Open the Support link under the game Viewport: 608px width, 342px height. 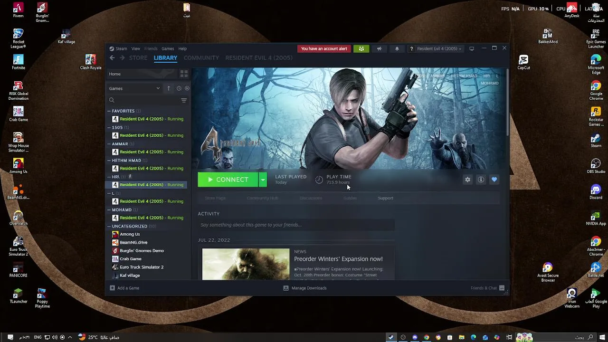385,198
